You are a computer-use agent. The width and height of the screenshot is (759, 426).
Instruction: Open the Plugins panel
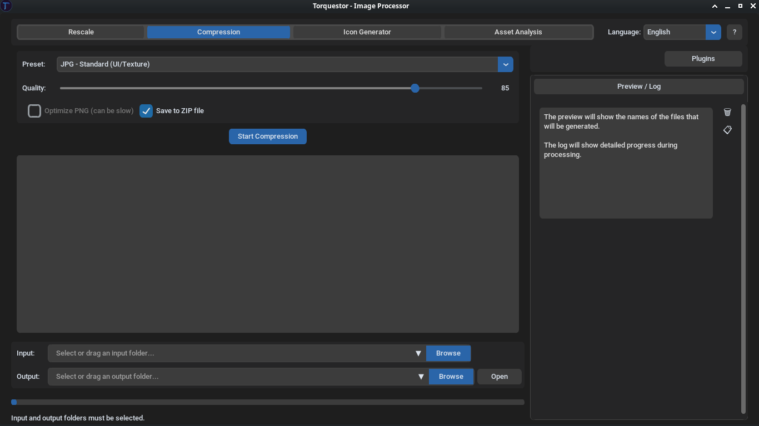tap(702, 58)
